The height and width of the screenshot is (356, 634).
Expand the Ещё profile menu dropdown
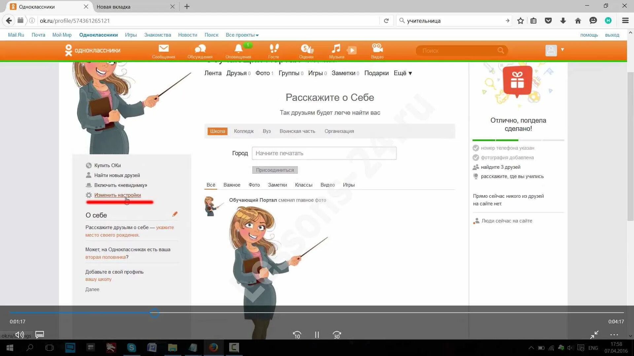click(403, 73)
